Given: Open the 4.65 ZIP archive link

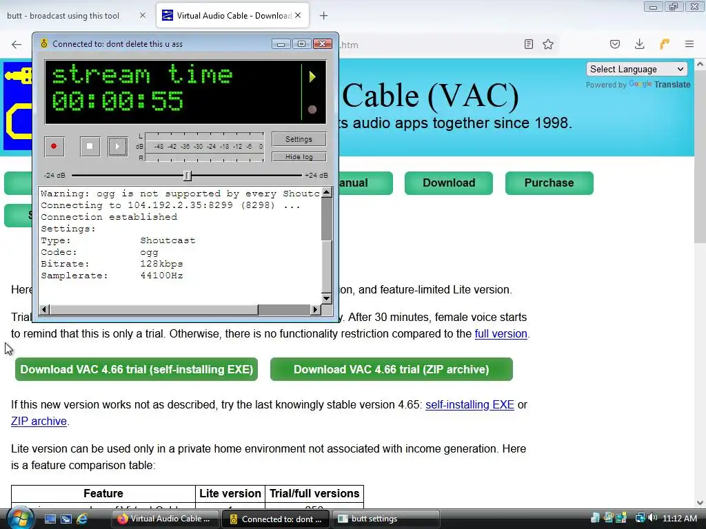Looking at the screenshot, I should pyautogui.click(x=39, y=421).
